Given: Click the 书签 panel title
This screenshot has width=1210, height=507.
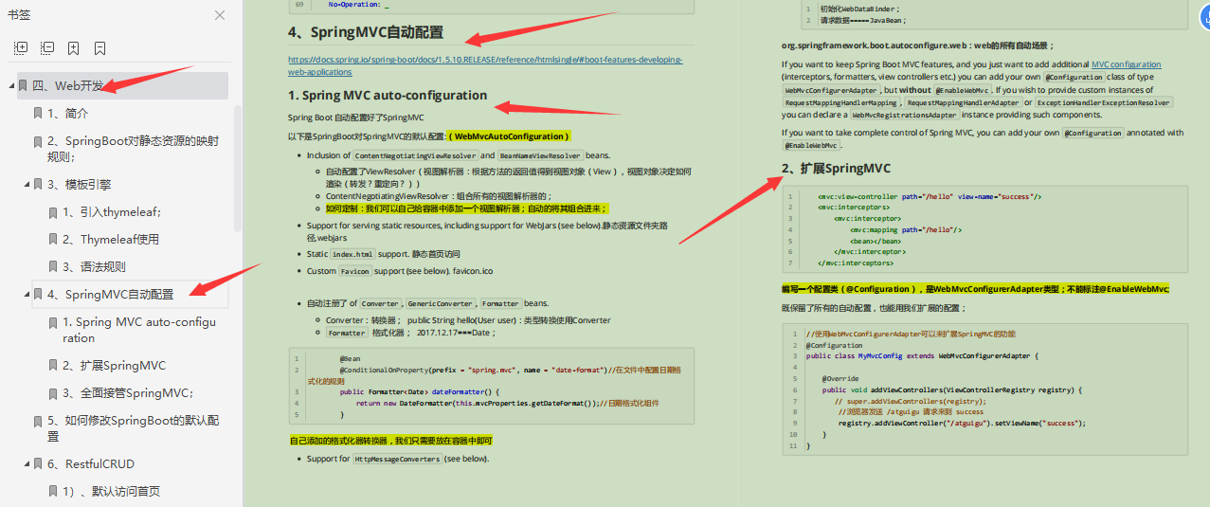Looking at the screenshot, I should point(19,16).
